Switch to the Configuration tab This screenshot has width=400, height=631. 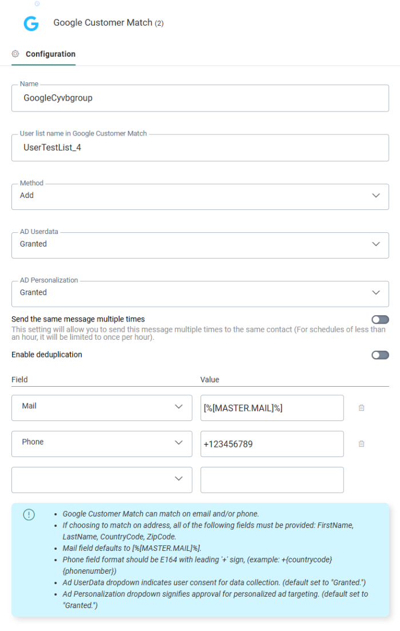coord(50,54)
